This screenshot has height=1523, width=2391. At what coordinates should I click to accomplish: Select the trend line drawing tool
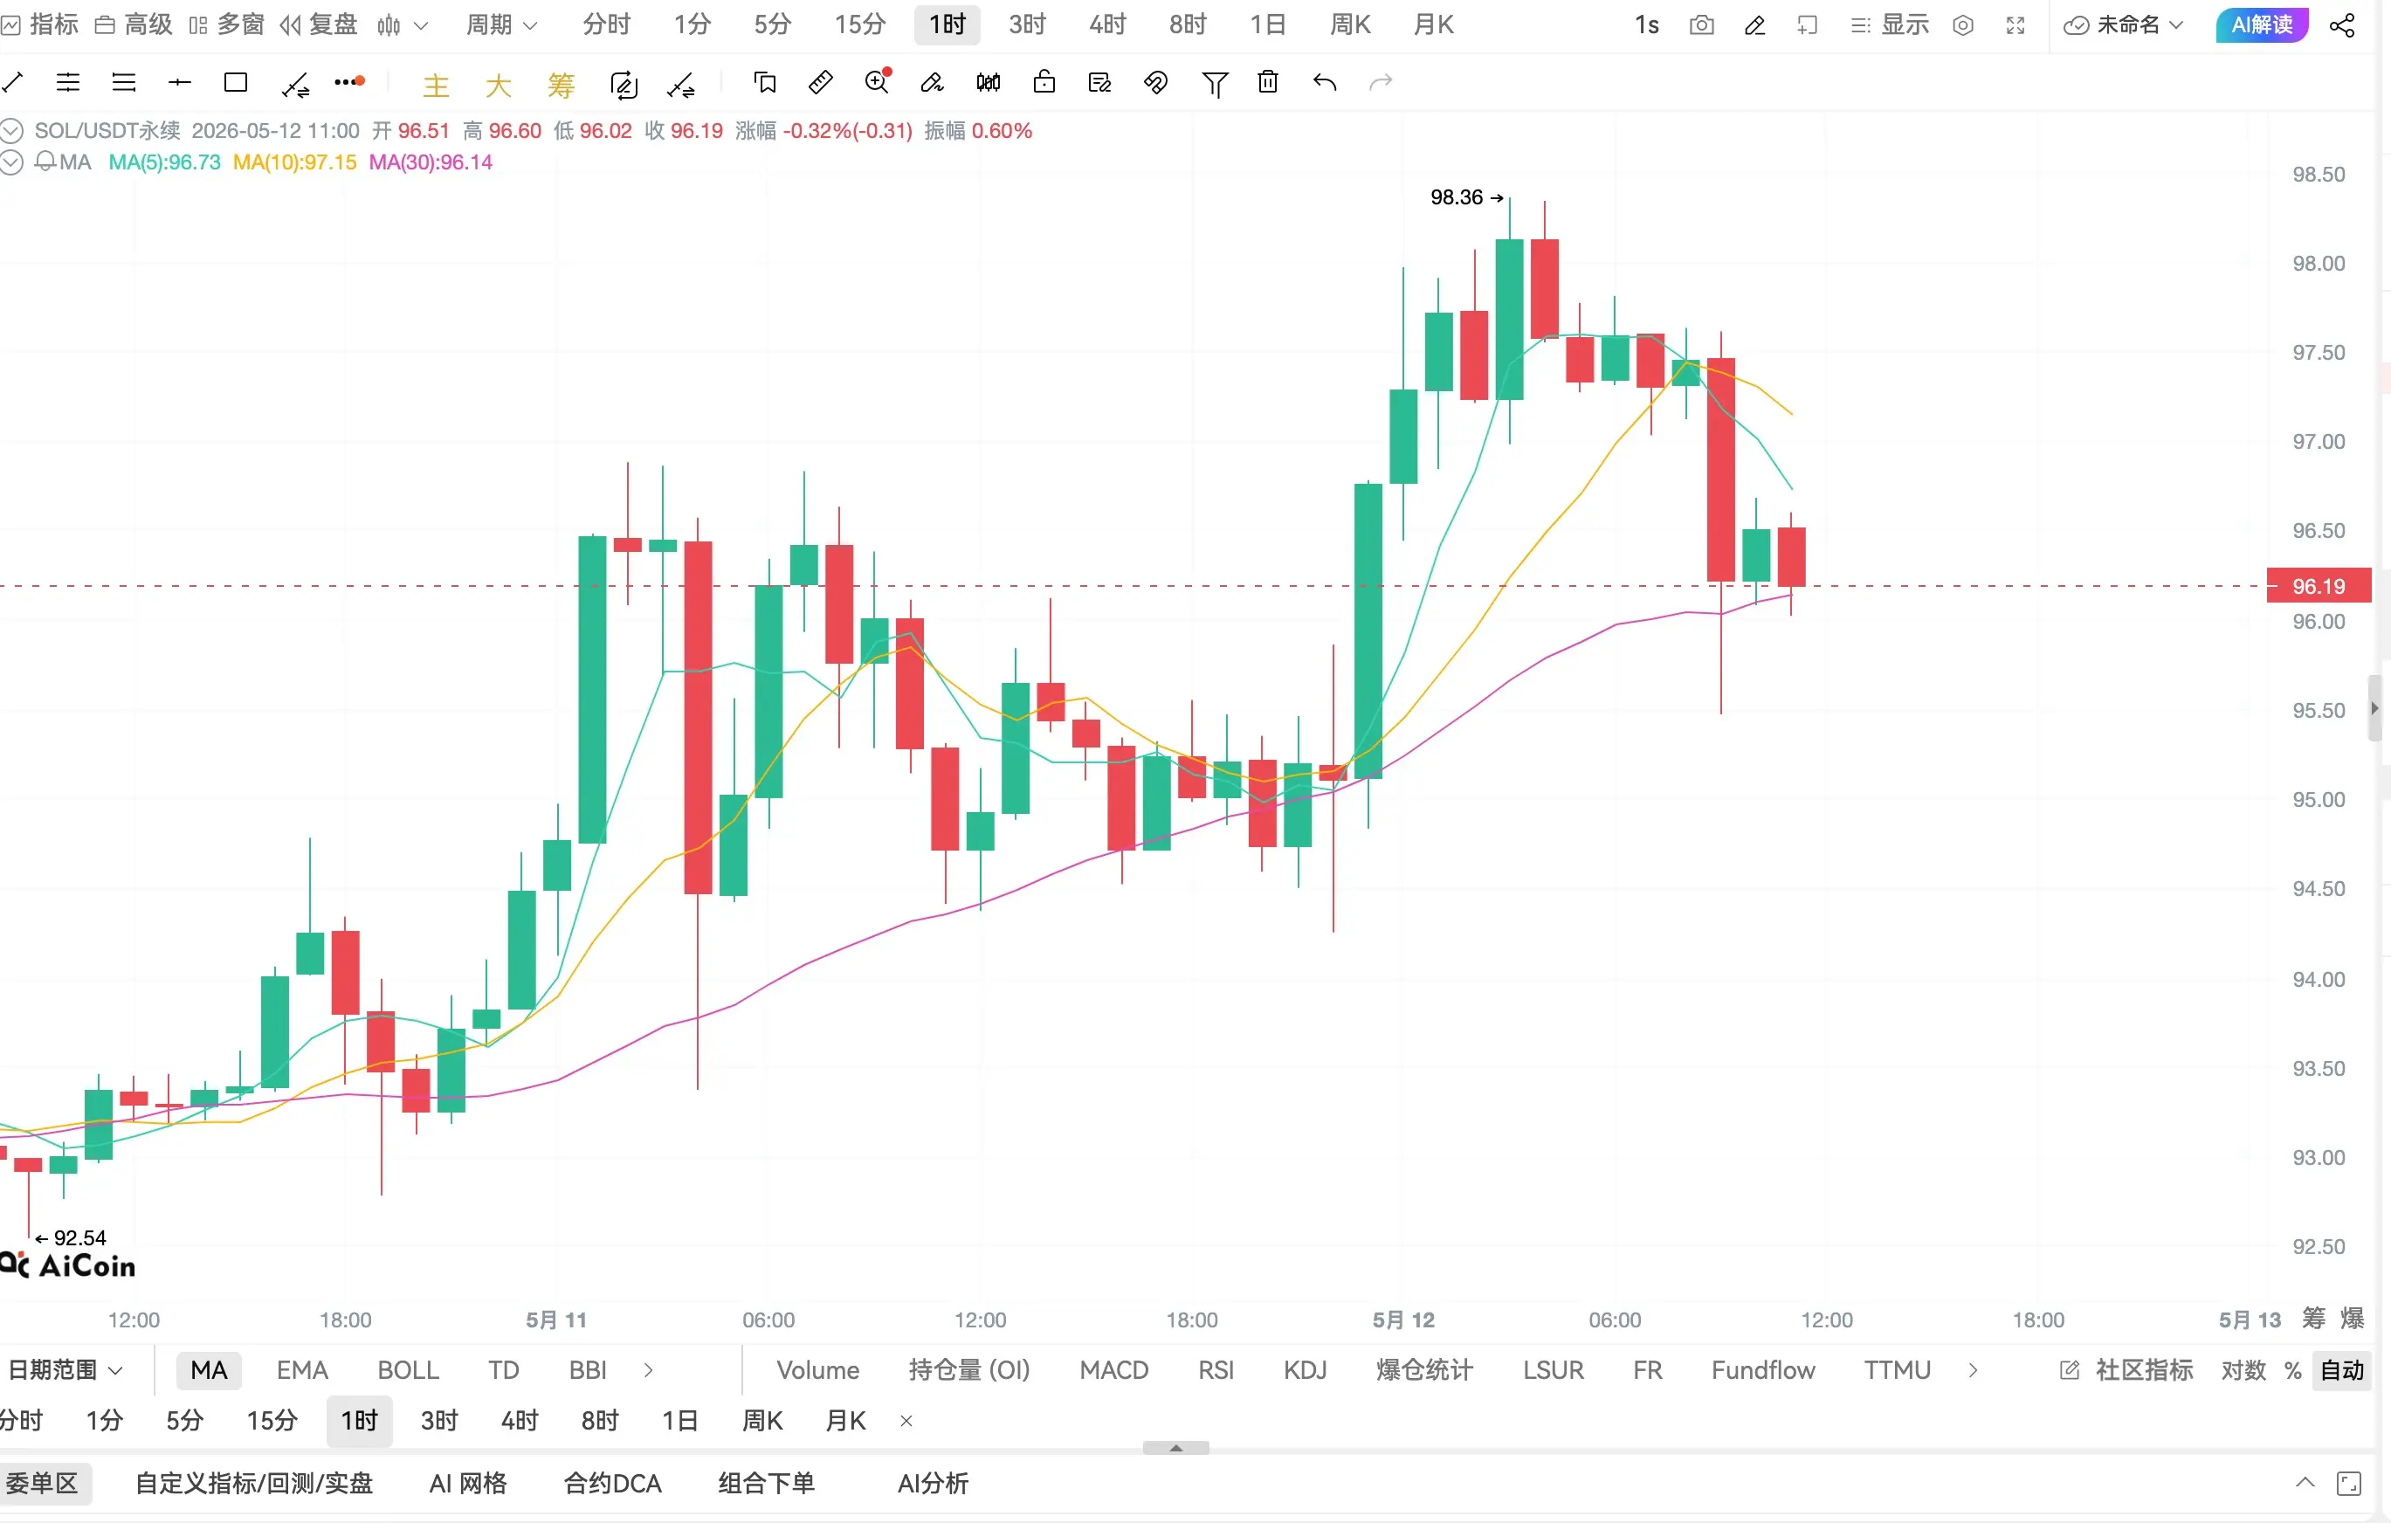click(12, 82)
